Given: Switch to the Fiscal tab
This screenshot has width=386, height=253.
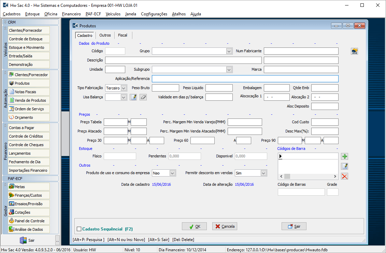Looking at the screenshot, I should [123, 35].
